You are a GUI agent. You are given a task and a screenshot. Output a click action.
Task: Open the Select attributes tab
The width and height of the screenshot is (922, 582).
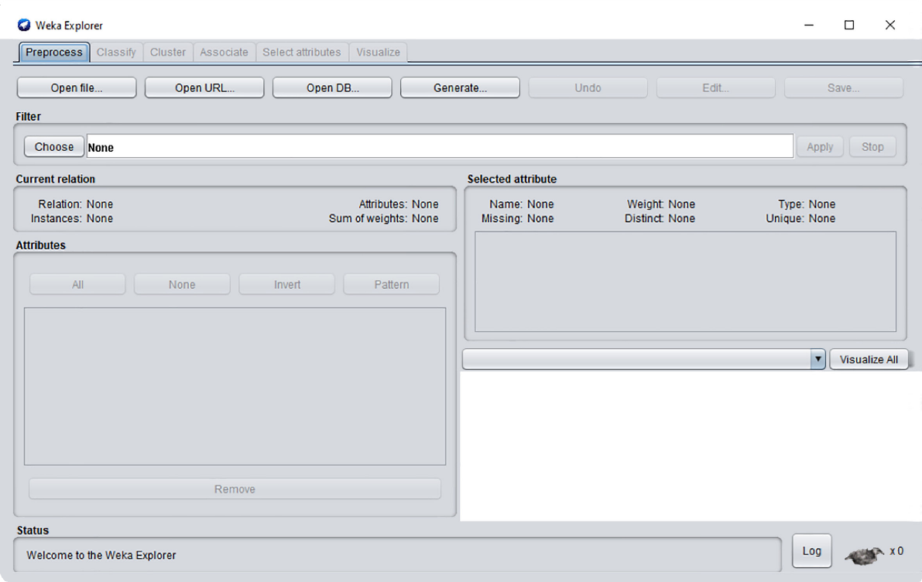click(x=302, y=53)
